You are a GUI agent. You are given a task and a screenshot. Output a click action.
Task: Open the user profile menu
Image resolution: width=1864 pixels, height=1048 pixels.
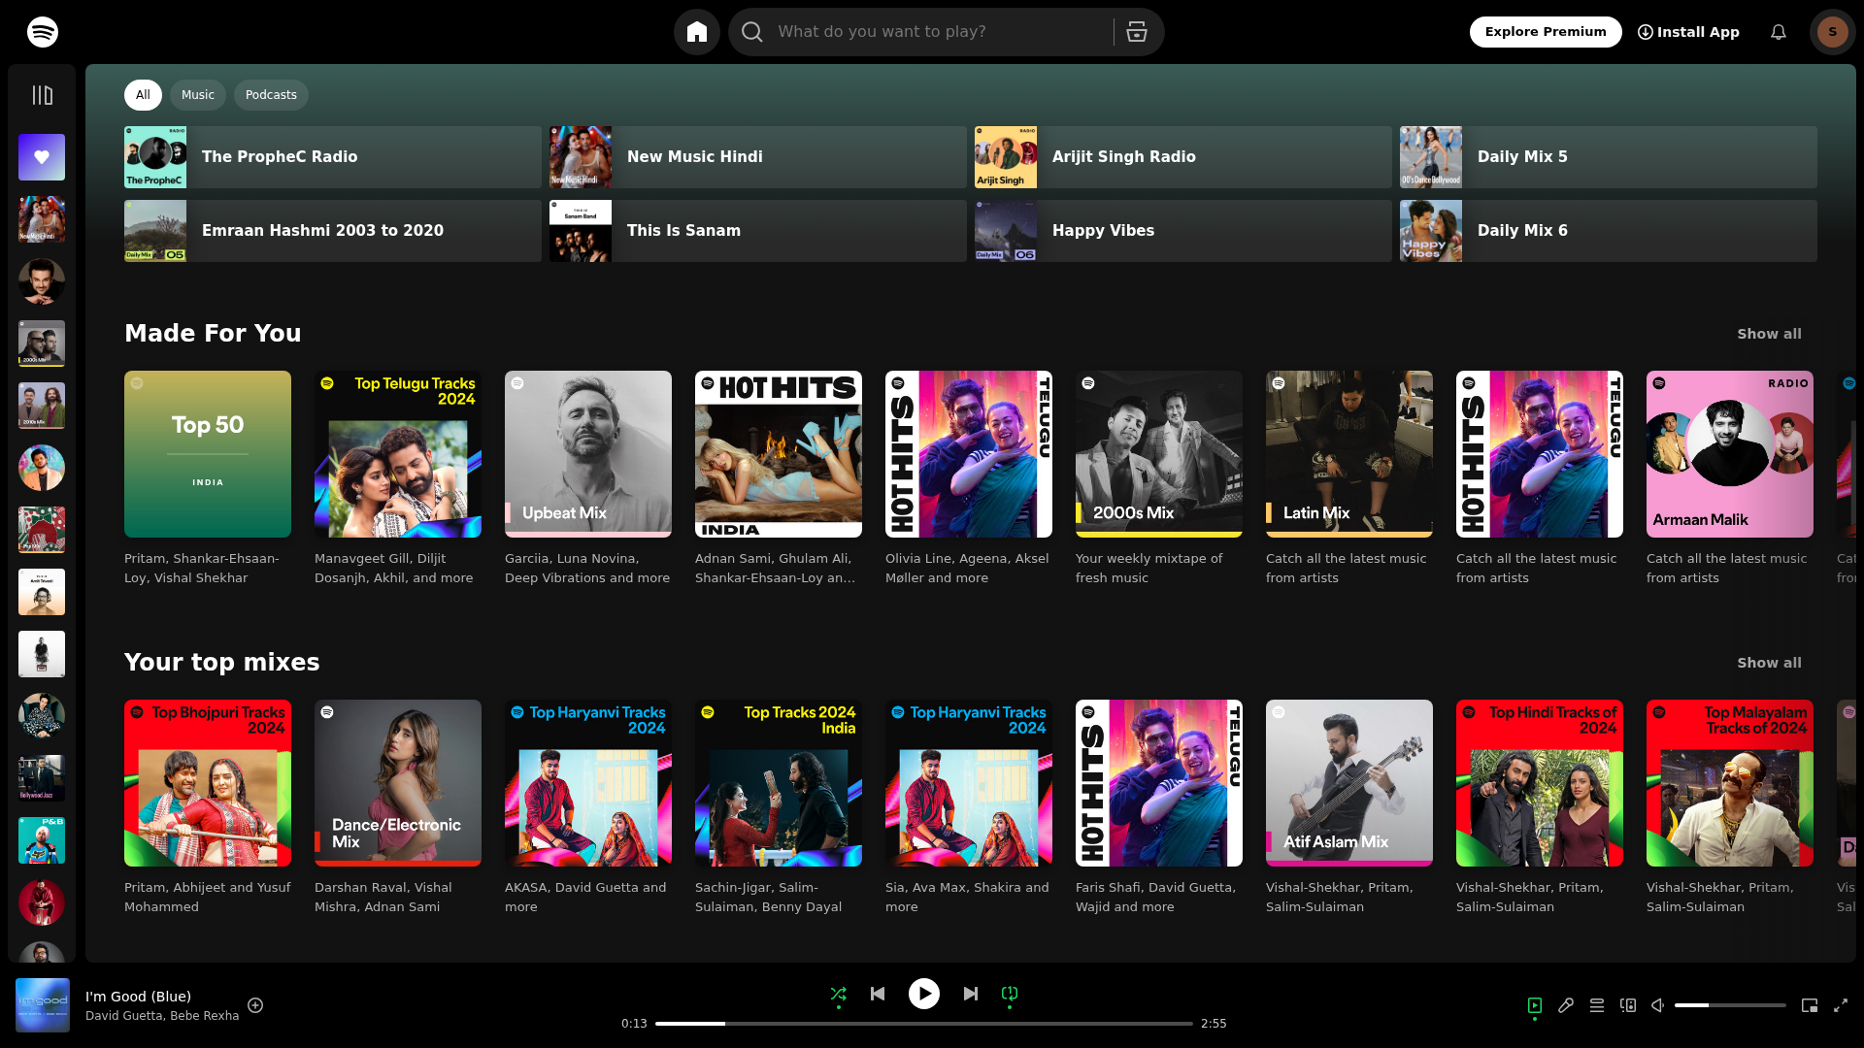coord(1833,32)
